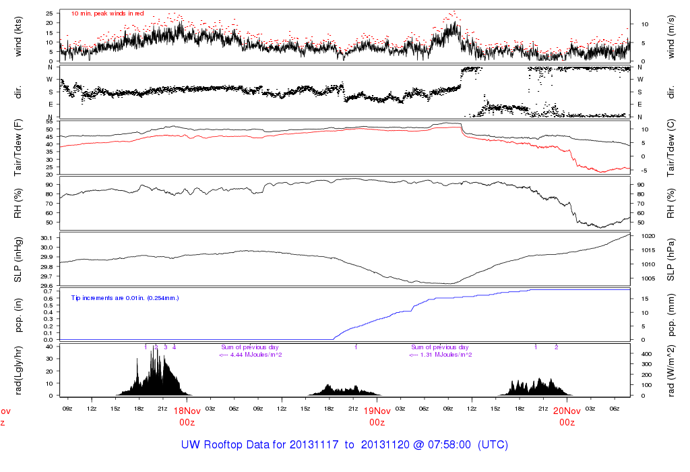Select the '18Nov' date label
The image size is (690, 472).
[x=187, y=411]
